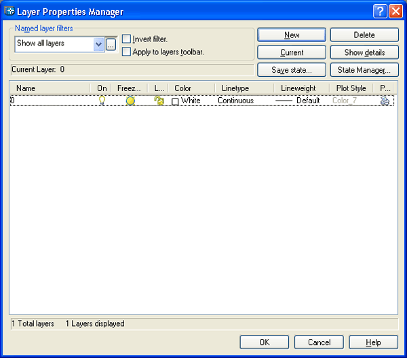Click the padlock lock icon for layer 0
407x358 pixels.
point(159,101)
